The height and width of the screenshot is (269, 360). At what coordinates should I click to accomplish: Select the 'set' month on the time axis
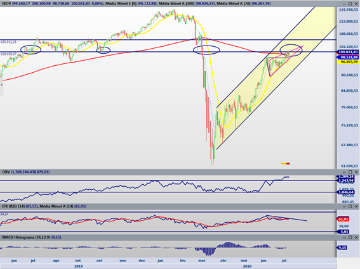[78, 261]
